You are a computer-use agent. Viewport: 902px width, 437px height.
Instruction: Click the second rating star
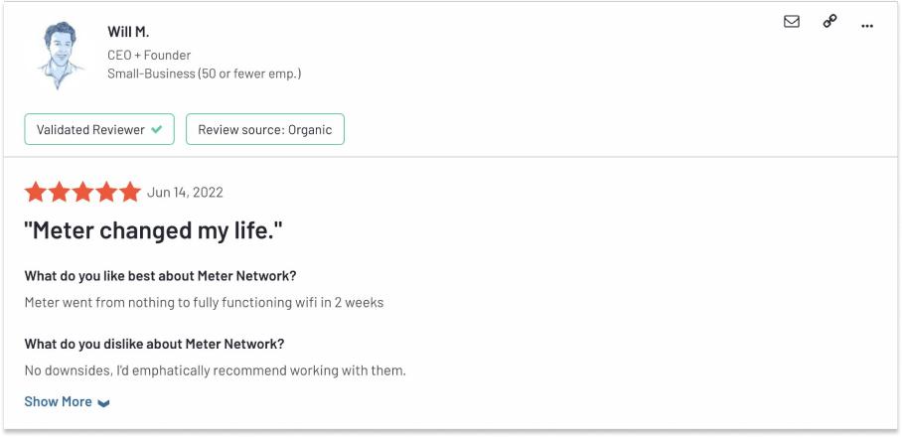pos(60,193)
